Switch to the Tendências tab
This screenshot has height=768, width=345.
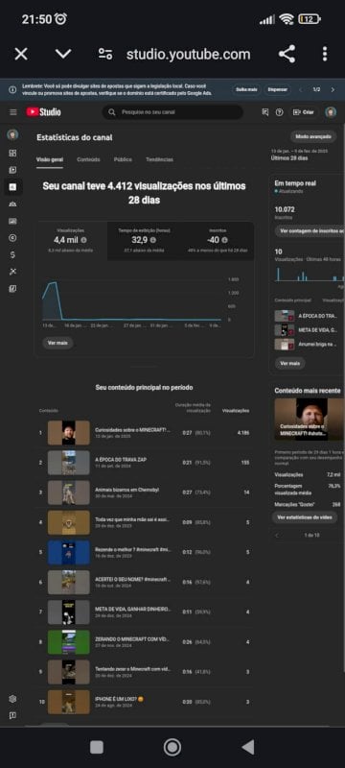pyautogui.click(x=159, y=159)
